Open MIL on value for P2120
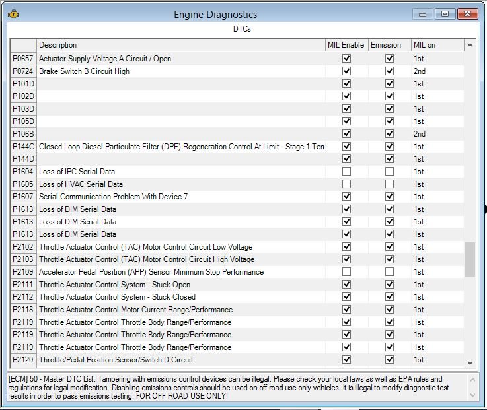The image size is (487, 410). point(437,360)
